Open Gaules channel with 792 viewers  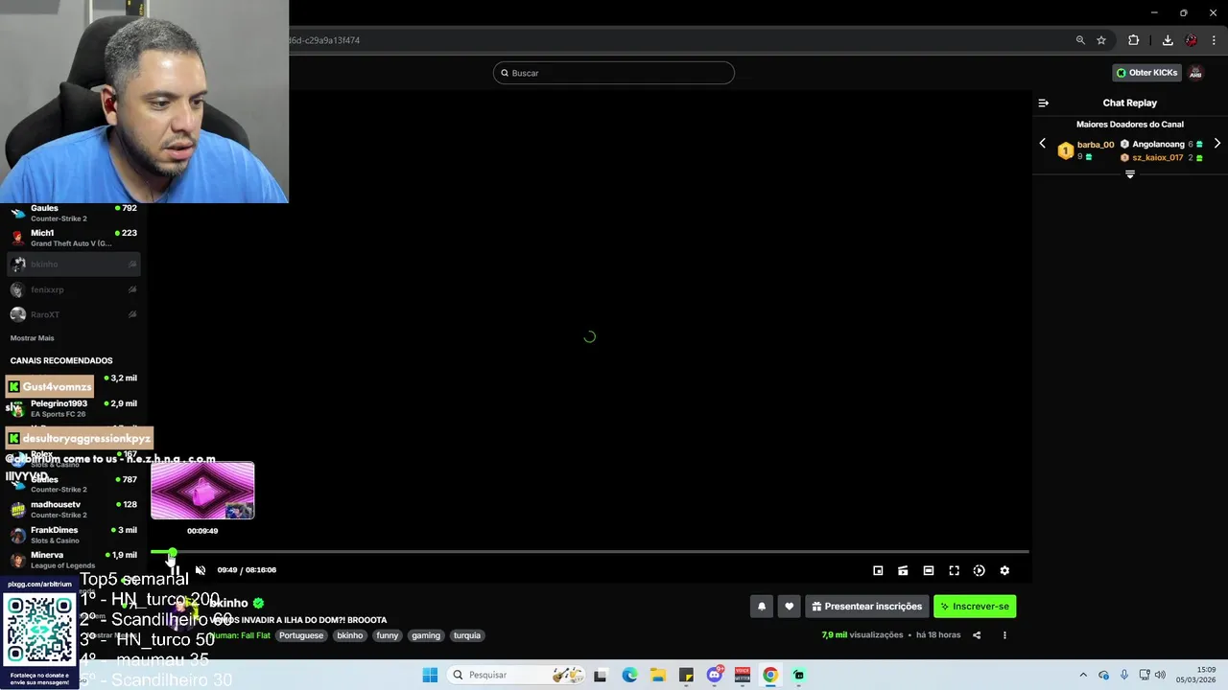74,213
